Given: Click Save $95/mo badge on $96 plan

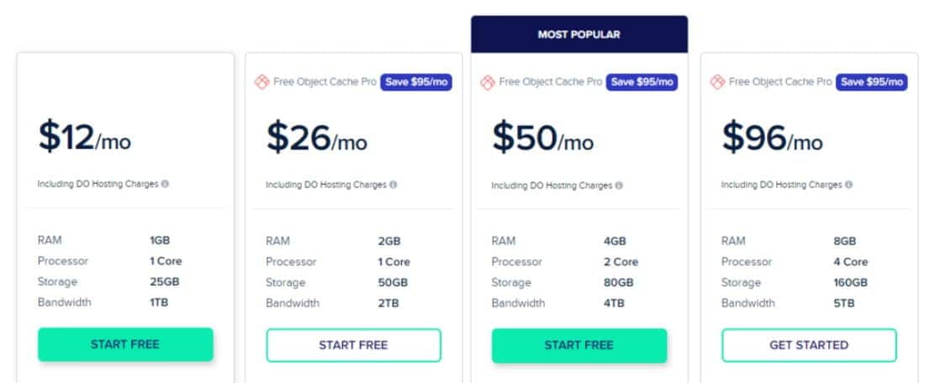Looking at the screenshot, I should coord(871,82).
